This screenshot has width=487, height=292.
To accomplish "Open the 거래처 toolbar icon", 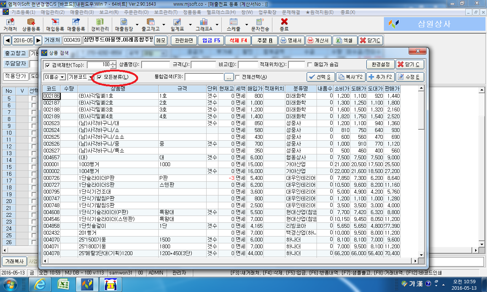I will pos(10,25).
